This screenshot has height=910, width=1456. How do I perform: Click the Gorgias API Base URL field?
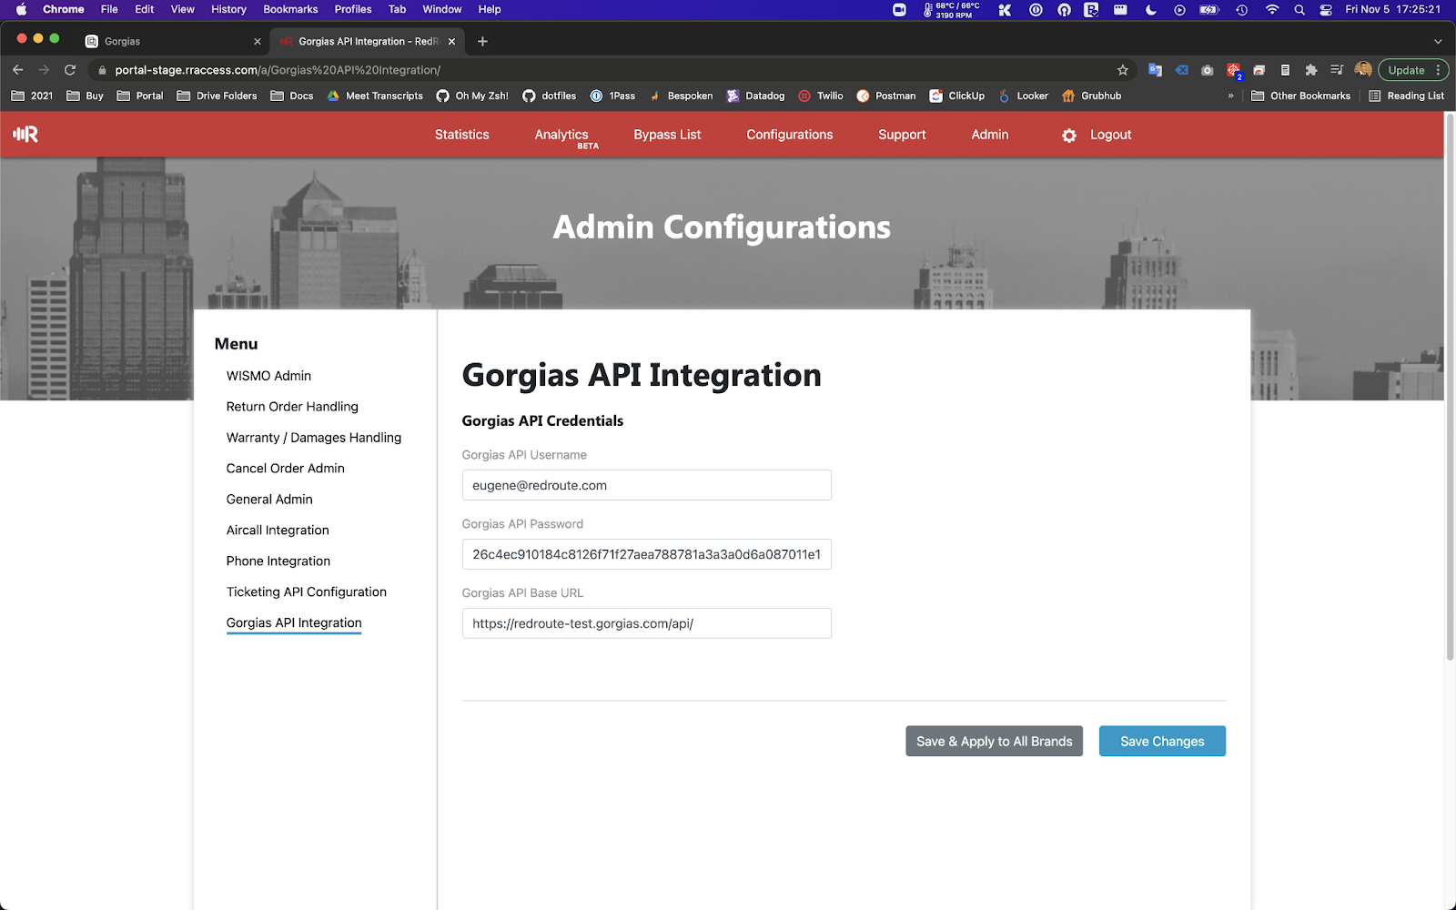[x=646, y=623]
